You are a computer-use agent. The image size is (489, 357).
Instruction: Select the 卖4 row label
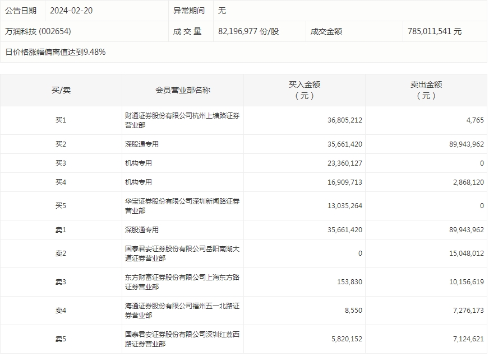(x=61, y=311)
